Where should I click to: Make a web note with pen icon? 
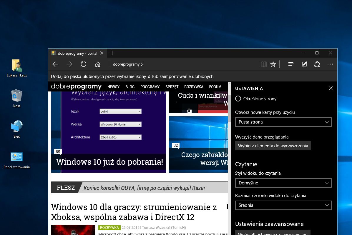(304, 64)
